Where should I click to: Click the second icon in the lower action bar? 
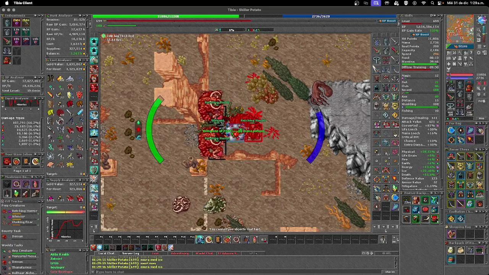[x=99, y=247]
